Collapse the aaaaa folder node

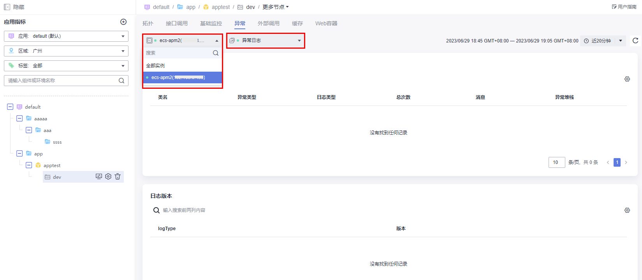click(x=19, y=118)
